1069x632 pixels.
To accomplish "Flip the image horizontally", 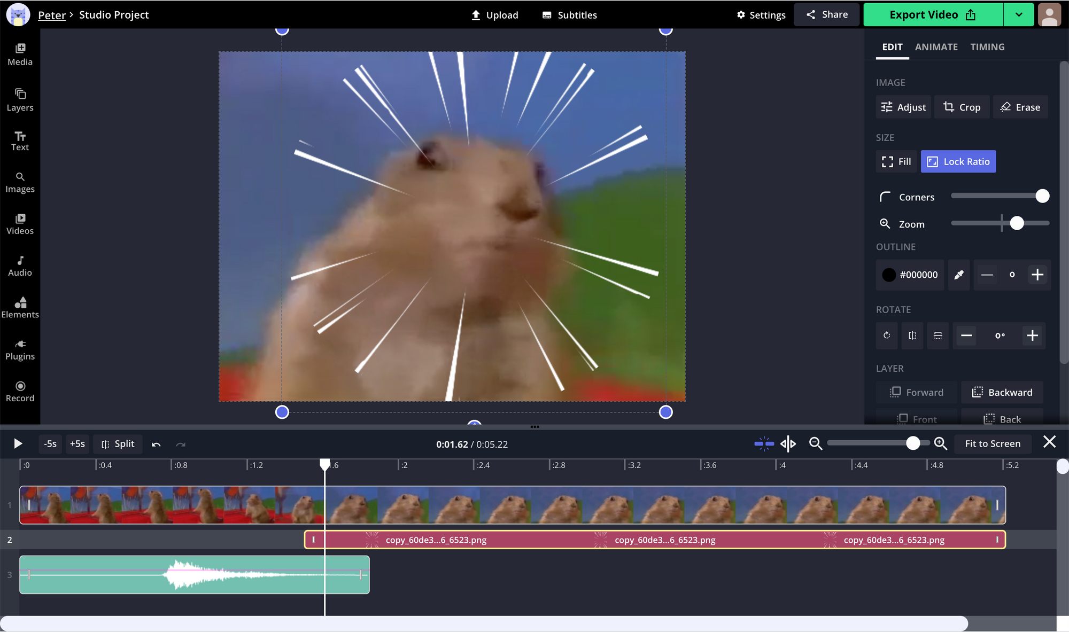I will [912, 335].
